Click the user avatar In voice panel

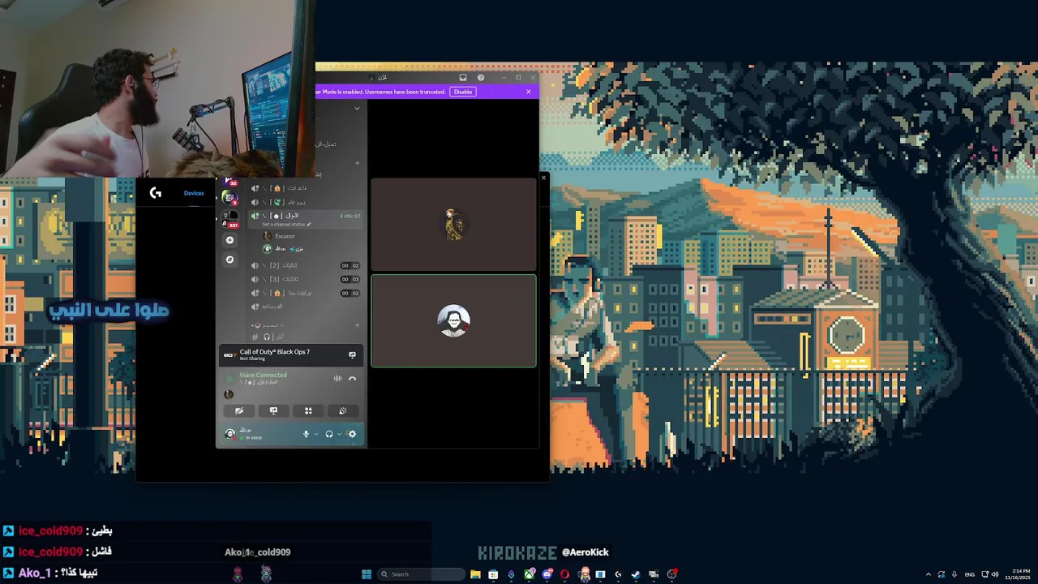point(230,434)
